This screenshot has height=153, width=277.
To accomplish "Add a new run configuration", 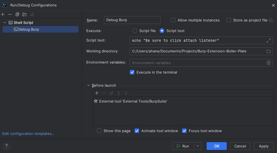I will pyautogui.click(x=3, y=14).
